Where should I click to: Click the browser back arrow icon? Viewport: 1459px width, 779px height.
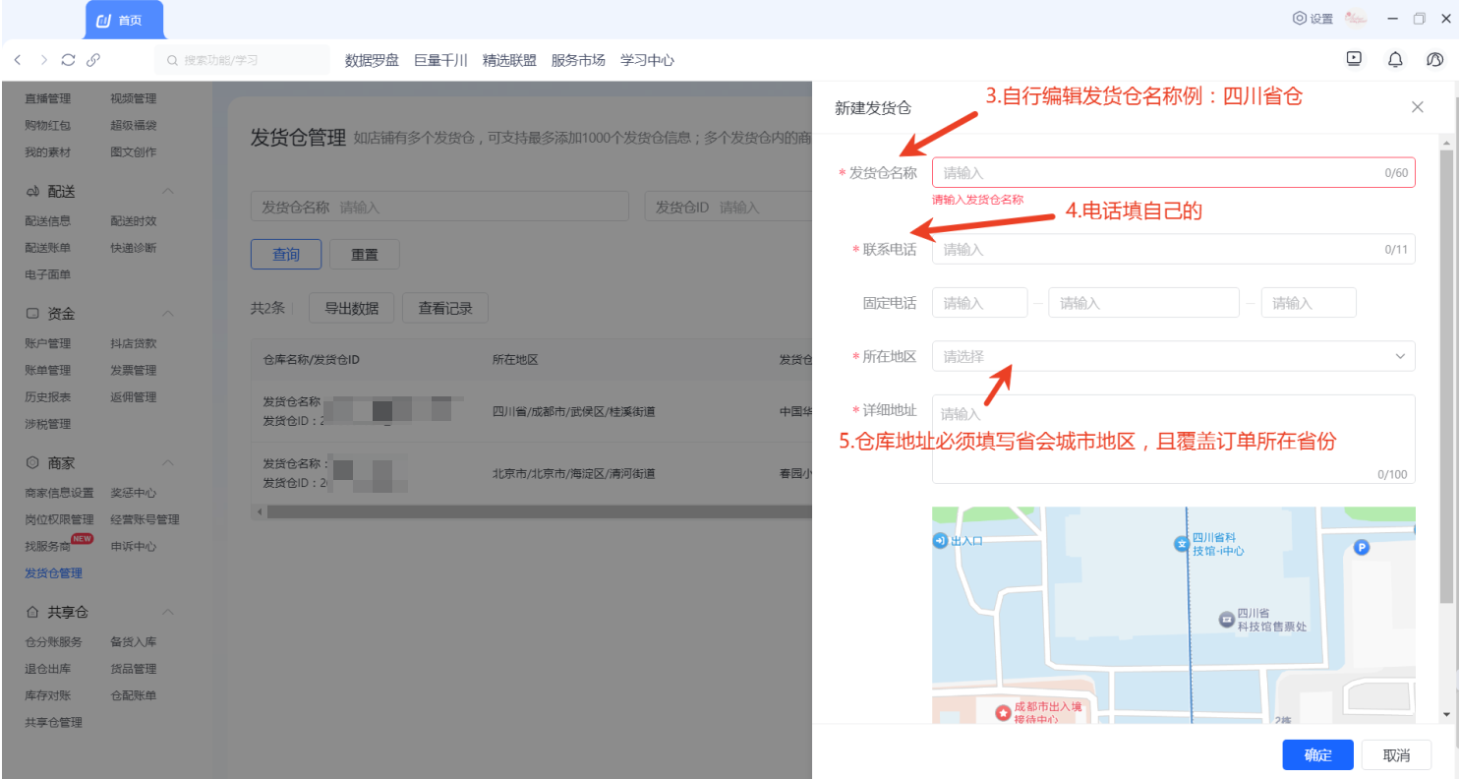[x=18, y=60]
